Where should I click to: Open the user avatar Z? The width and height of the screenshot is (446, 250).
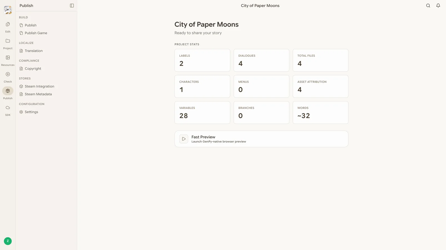click(x=8, y=241)
